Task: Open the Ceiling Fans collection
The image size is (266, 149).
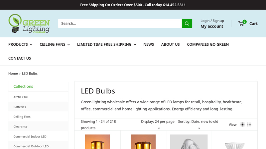Action: [x=22, y=117]
